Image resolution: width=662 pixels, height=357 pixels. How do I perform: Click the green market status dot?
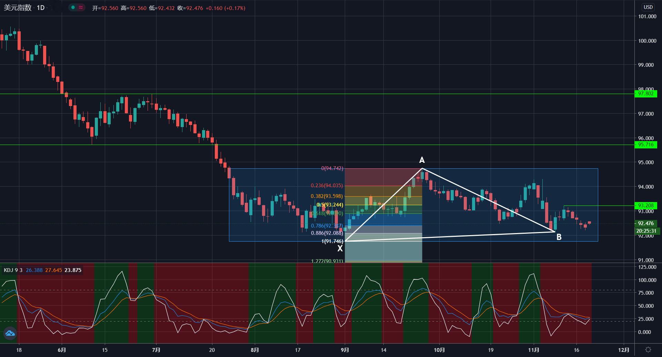pos(73,8)
